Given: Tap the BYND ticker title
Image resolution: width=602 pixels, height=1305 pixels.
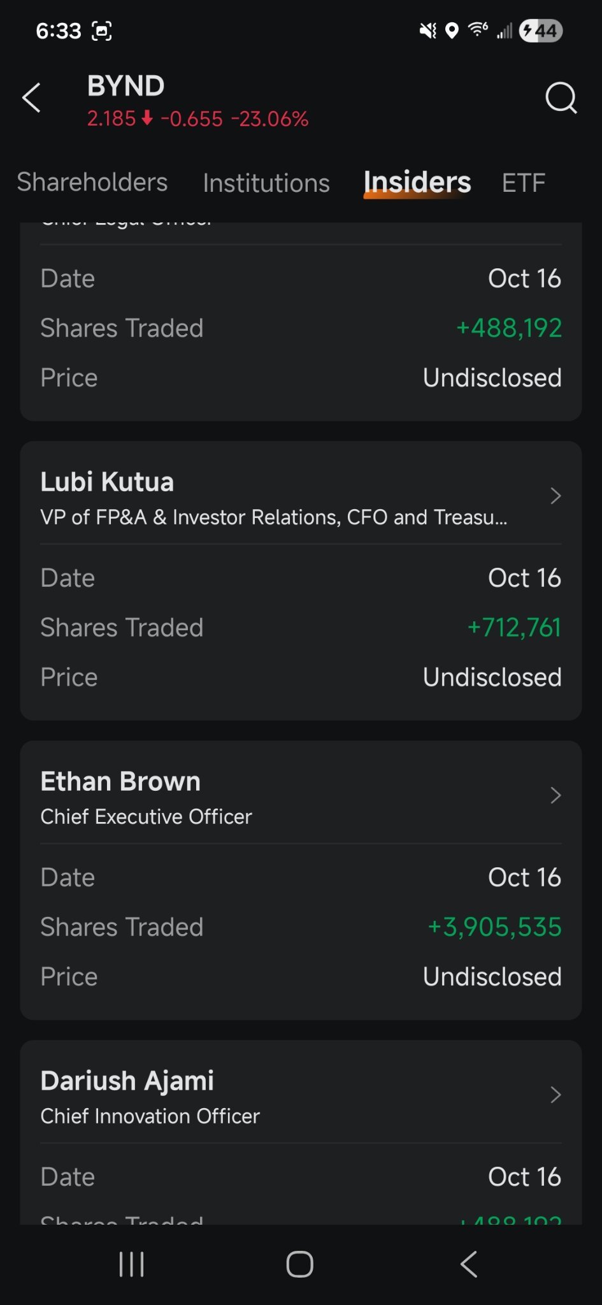Looking at the screenshot, I should click(x=126, y=86).
